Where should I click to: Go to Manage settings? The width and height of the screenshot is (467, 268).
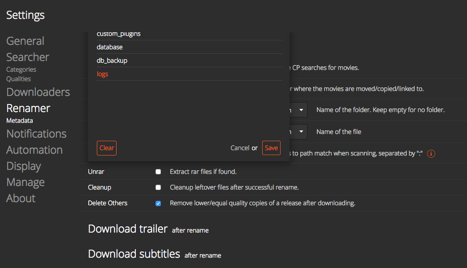pos(26,182)
